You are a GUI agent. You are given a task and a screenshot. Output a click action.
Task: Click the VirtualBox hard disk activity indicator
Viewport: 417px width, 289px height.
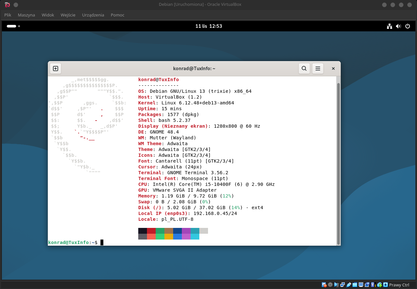324,285
